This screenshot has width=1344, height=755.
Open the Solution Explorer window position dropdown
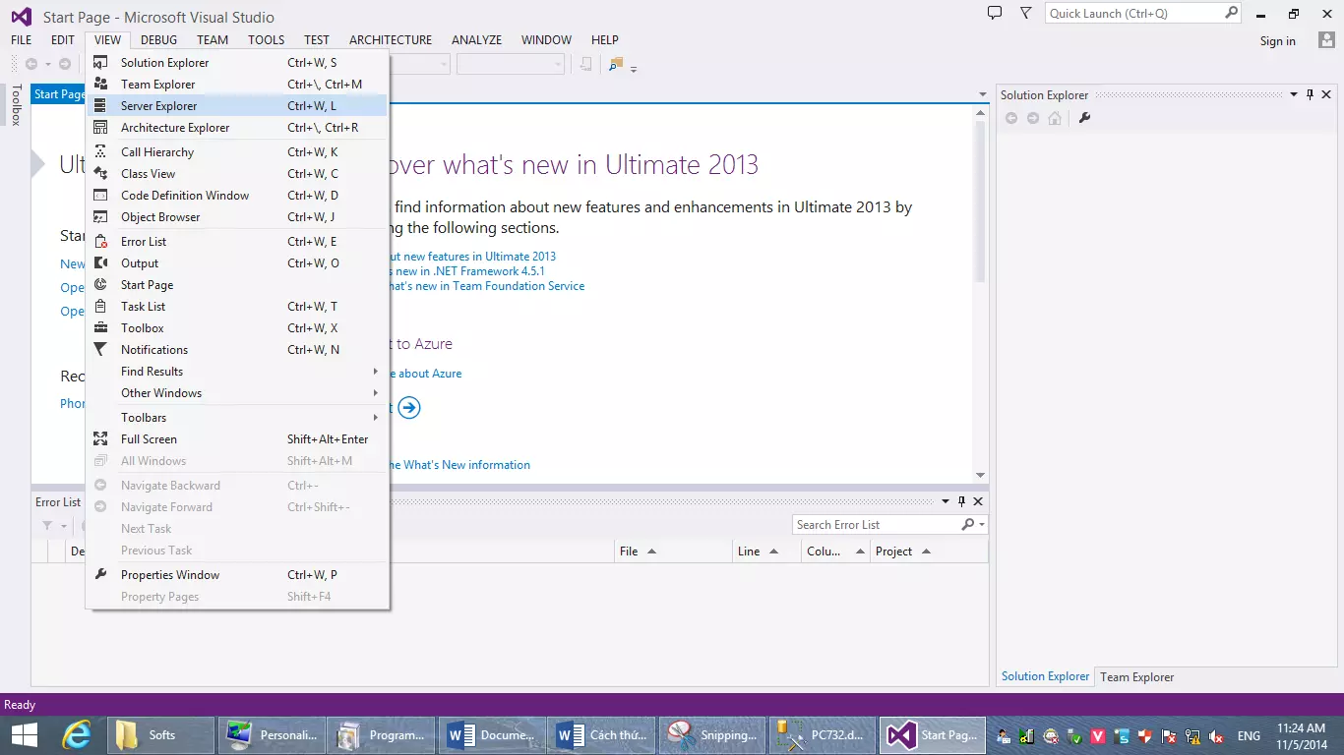(x=1294, y=95)
